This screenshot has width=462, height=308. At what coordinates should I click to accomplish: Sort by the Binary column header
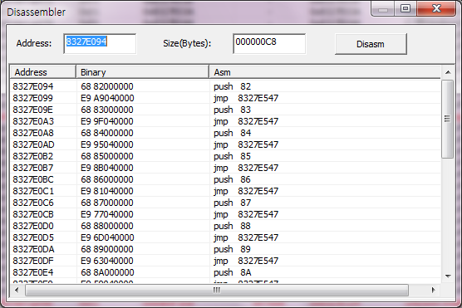(143, 72)
